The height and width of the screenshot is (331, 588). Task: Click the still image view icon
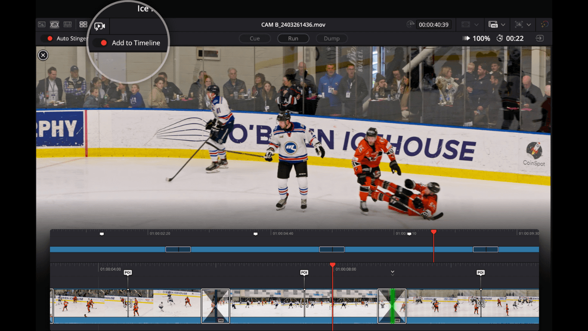pos(42,25)
